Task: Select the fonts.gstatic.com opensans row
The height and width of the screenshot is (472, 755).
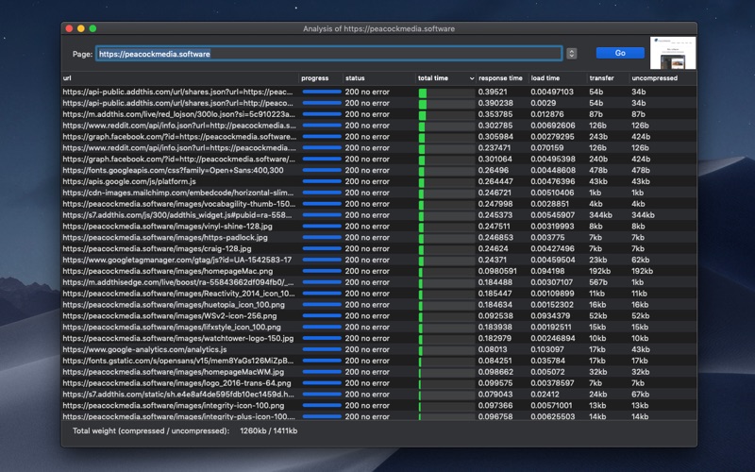Action: [379, 361]
